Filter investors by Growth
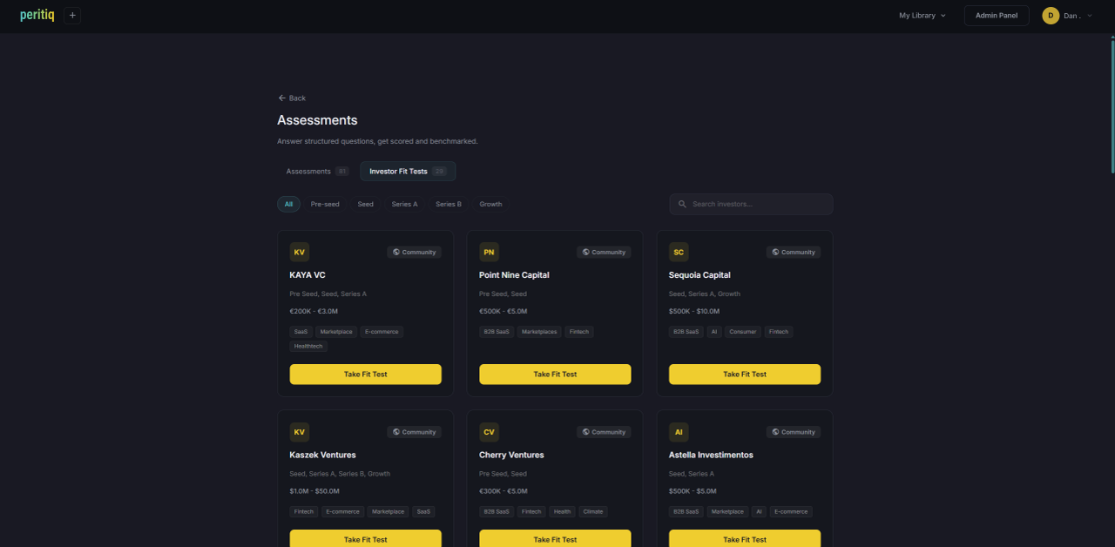This screenshot has height=547, width=1115. tap(490, 204)
